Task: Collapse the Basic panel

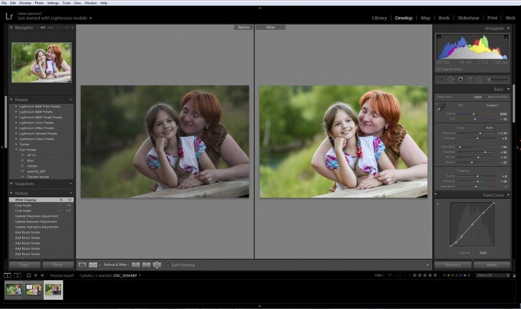Action: coord(508,89)
